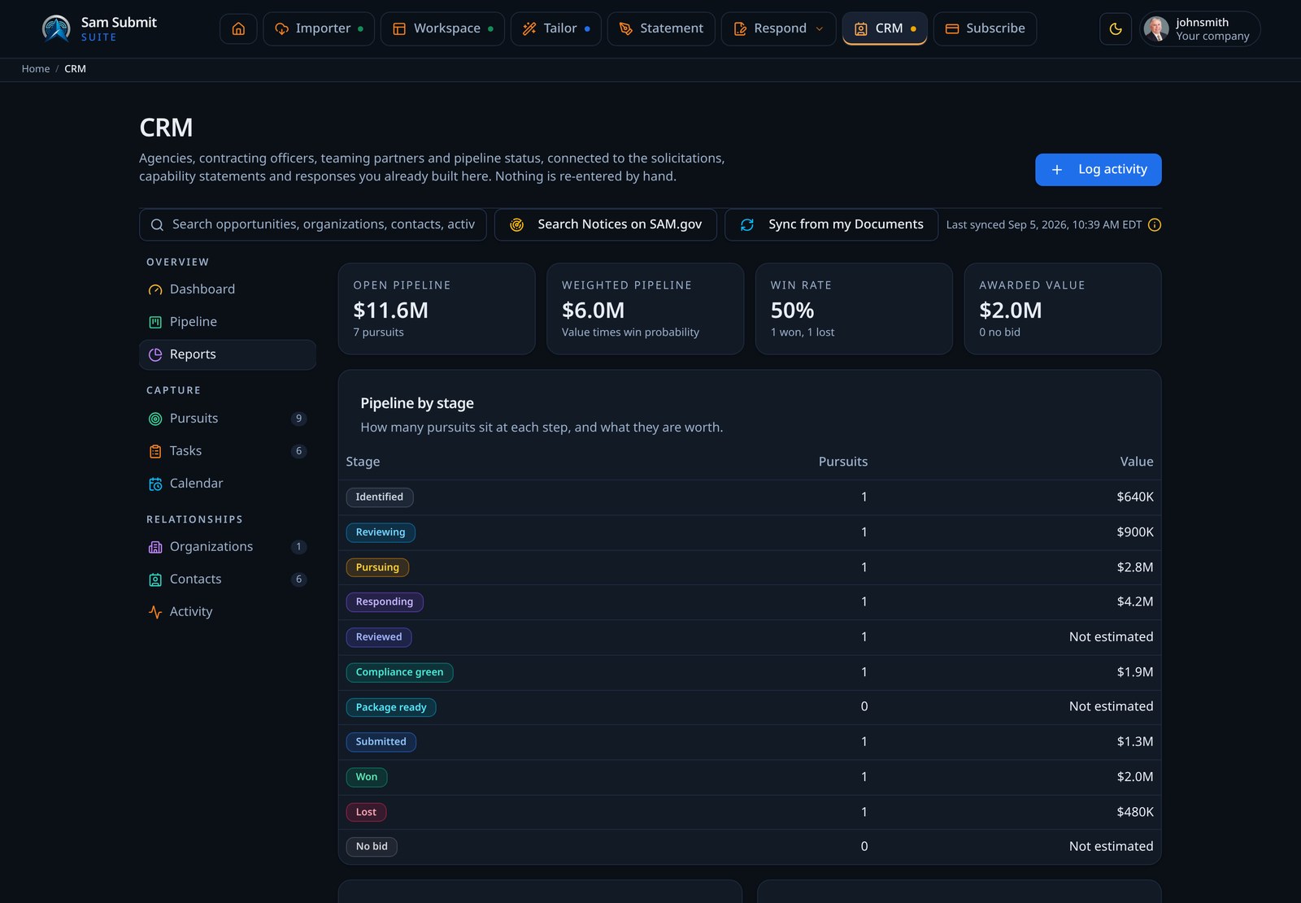This screenshot has width=1301, height=903.
Task: Click the Reports pie chart icon
Action: click(155, 354)
